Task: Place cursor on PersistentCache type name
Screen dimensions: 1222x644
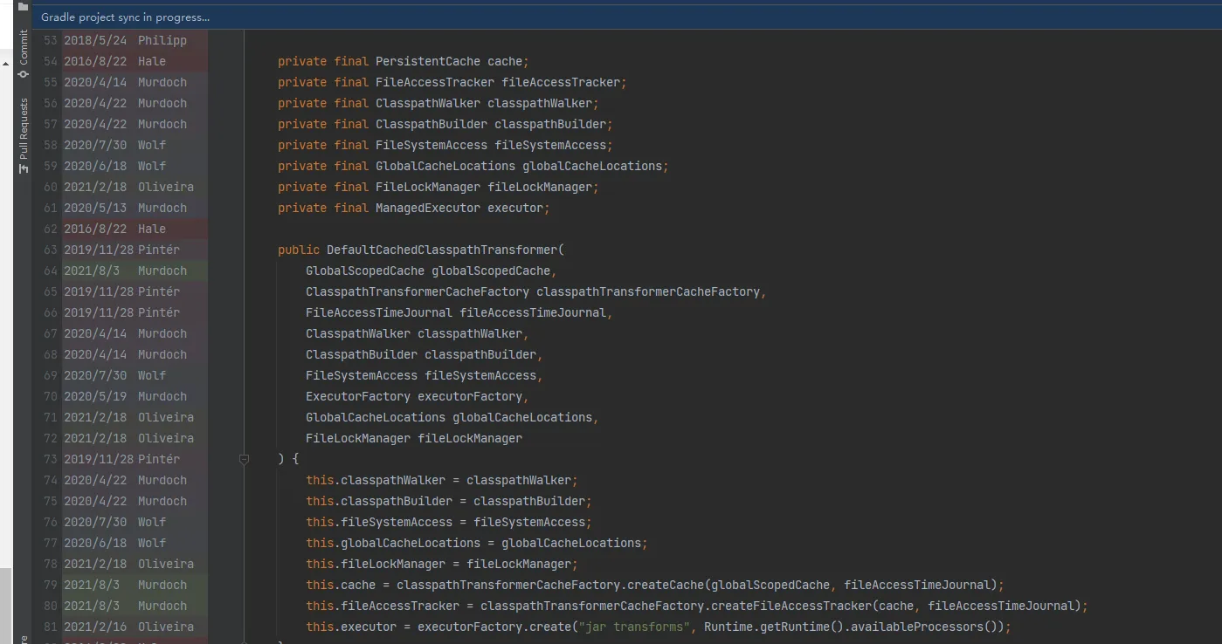Action: [x=428, y=61]
